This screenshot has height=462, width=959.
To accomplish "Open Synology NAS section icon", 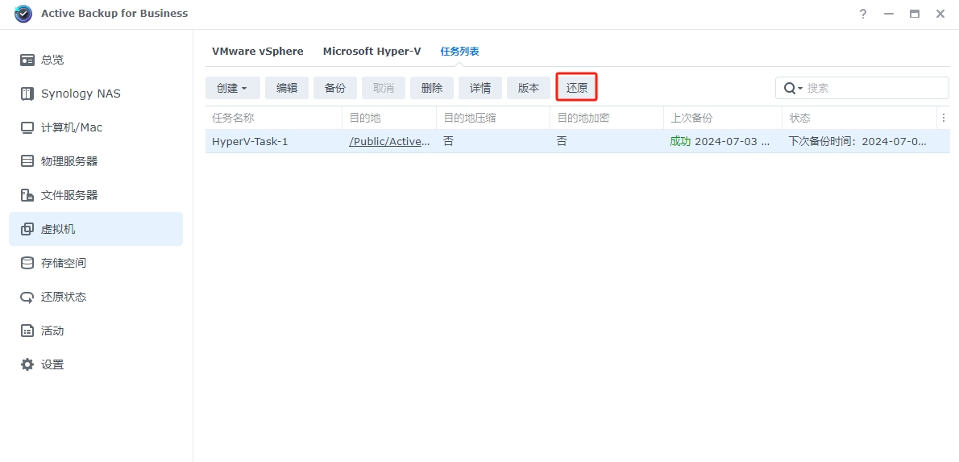I will coord(27,94).
